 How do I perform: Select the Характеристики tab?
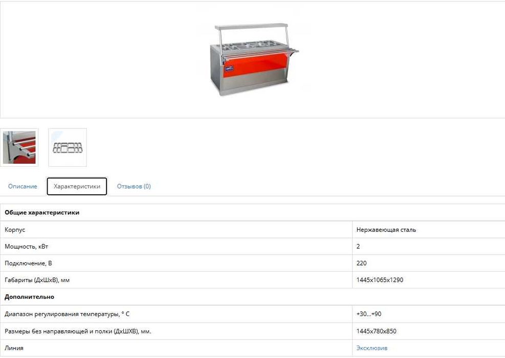[x=77, y=186]
